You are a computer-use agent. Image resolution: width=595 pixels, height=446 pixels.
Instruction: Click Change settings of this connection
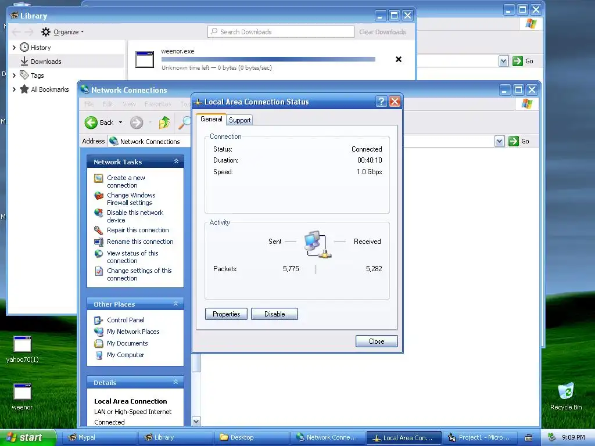point(139,274)
